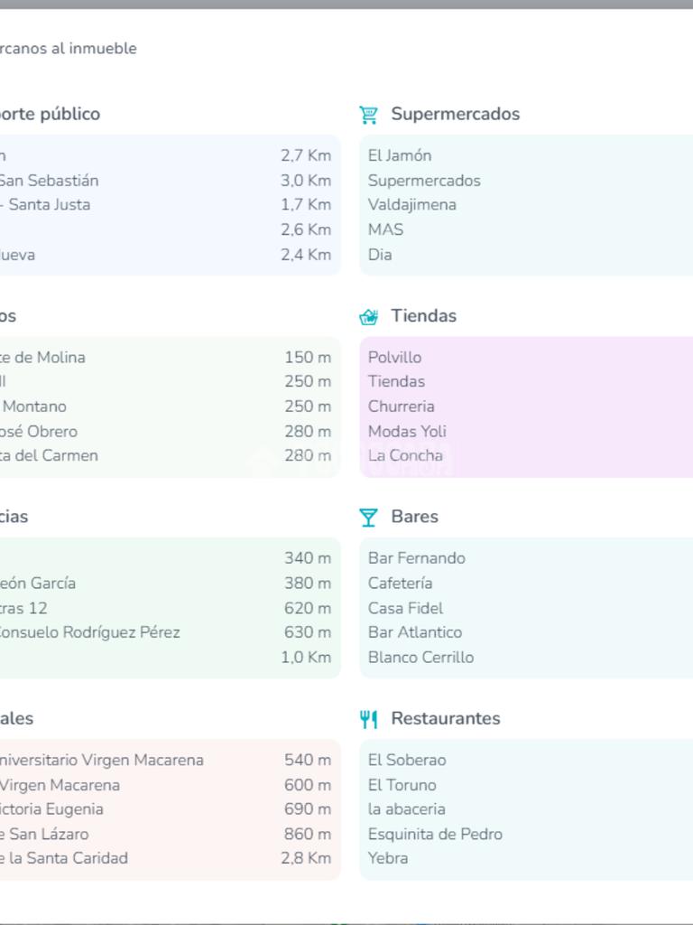Select the Supermercados section heading
The width and height of the screenshot is (693, 925).
click(455, 115)
